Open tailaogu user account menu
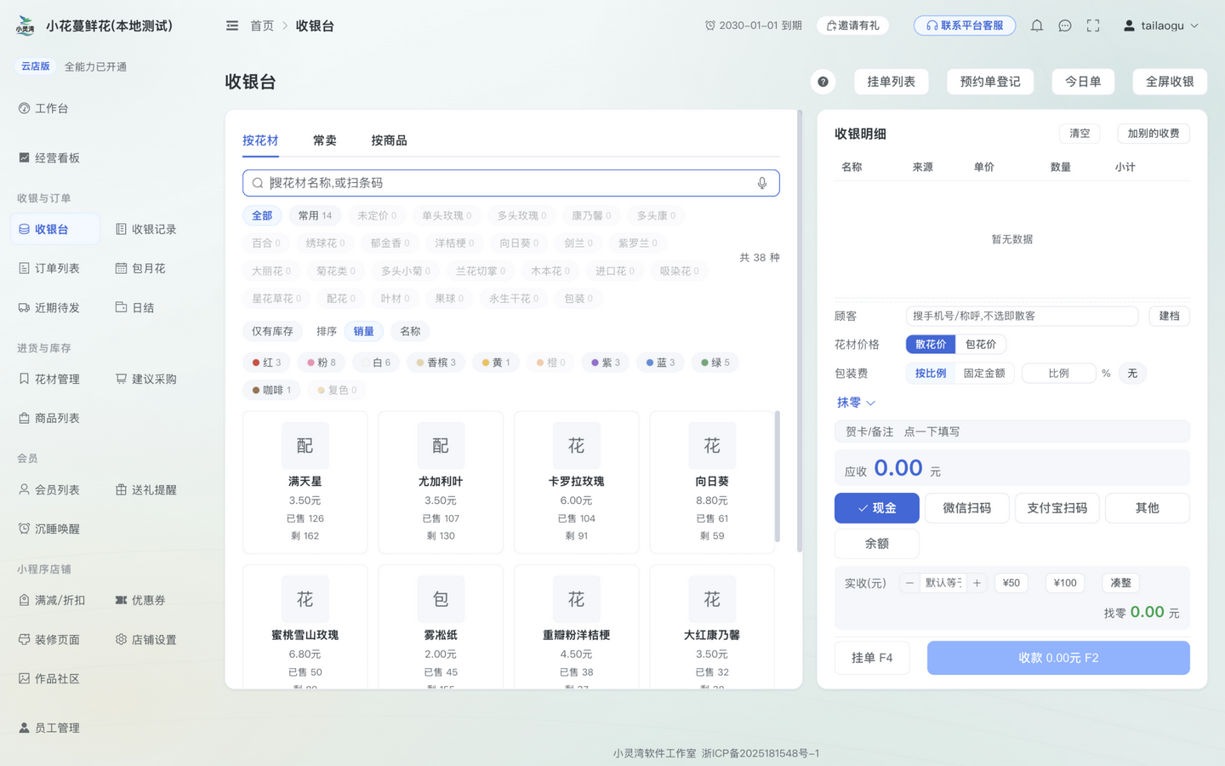Viewport: 1225px width, 766px height. point(1161,26)
